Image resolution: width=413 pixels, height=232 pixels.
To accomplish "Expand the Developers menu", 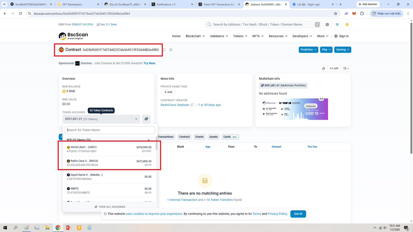I will (x=302, y=36).
